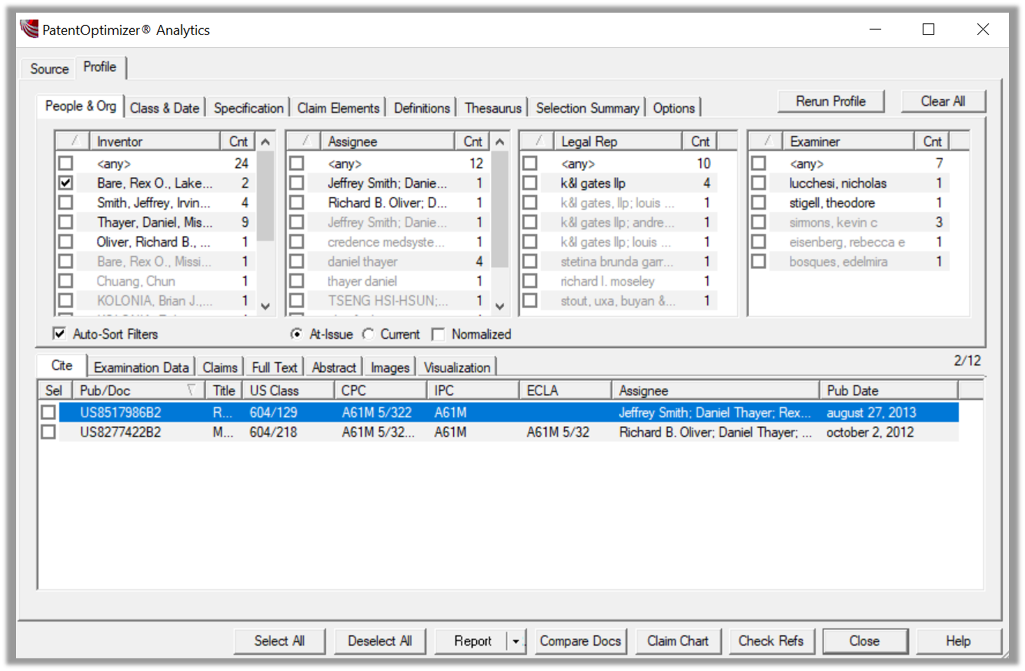Image resolution: width=1025 pixels, height=671 pixels.
Task: Check the lucchesi, nicholas examiner box
Action: coord(759,183)
